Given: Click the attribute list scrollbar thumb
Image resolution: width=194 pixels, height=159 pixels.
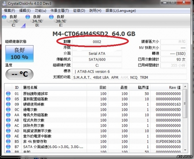Looking at the screenshot, I should click(x=185, y=104).
